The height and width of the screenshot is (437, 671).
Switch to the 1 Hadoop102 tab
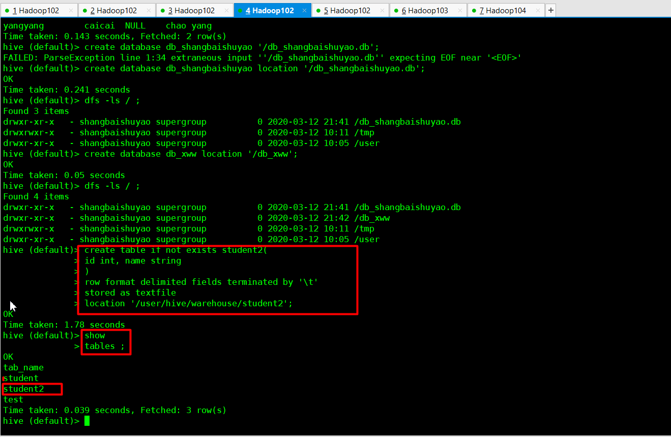point(39,10)
